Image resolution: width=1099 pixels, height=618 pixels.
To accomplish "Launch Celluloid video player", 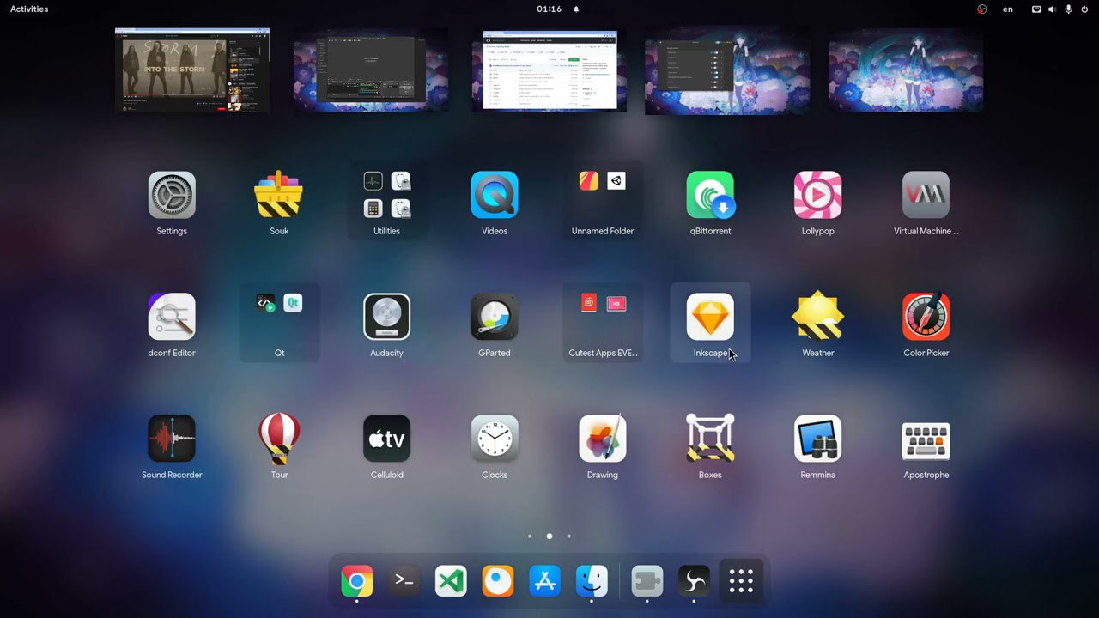I will (x=387, y=447).
